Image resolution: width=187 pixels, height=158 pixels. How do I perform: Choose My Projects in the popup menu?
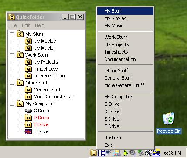point(125,44)
